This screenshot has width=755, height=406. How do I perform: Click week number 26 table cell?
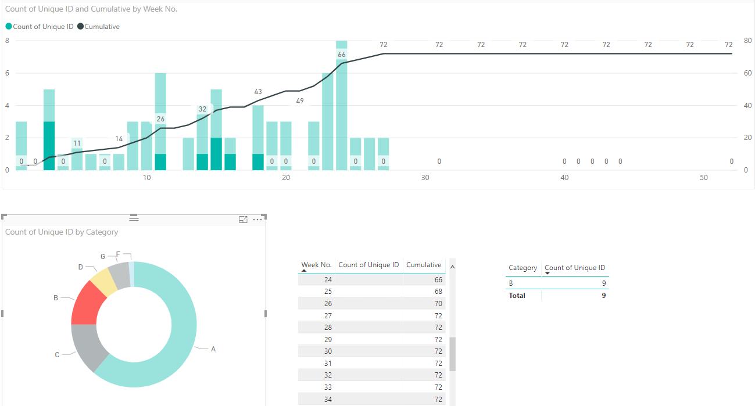[328, 304]
